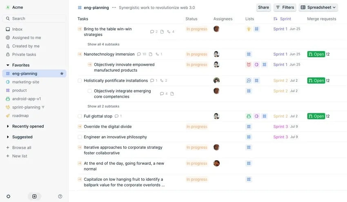Collapse the Favorites section
This screenshot has width=347, height=202.
pyautogui.click(x=8, y=65)
